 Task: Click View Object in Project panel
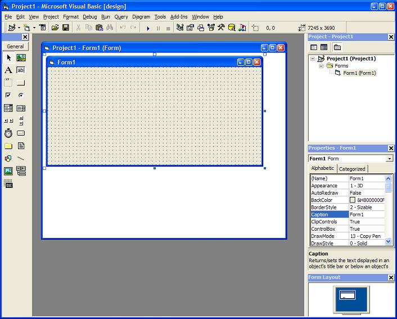pos(324,47)
